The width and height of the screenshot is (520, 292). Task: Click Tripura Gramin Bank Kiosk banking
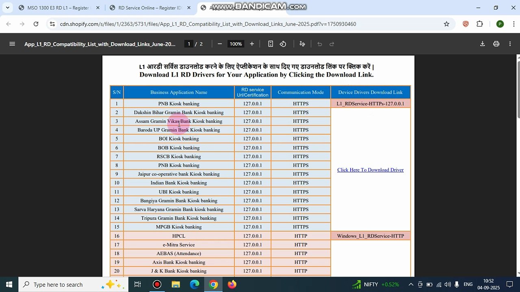coord(179,218)
